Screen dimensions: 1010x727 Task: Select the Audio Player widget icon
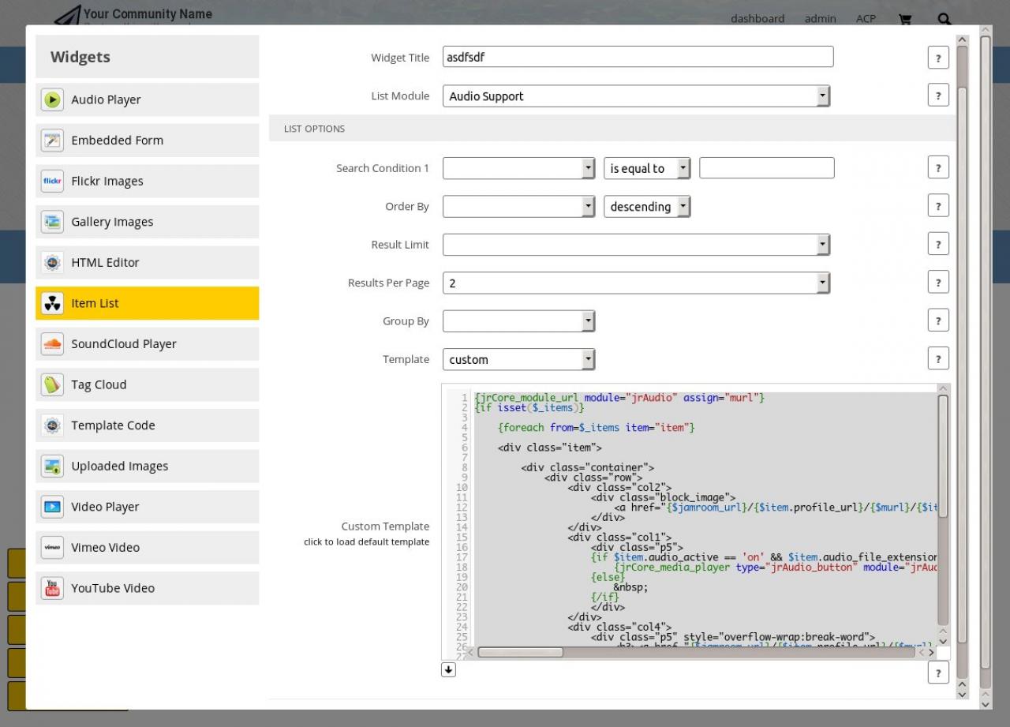(x=52, y=99)
